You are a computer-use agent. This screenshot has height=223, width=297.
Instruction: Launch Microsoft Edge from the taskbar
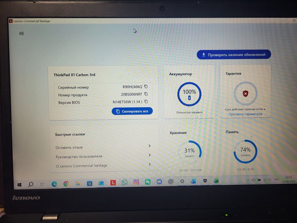(x=54, y=184)
